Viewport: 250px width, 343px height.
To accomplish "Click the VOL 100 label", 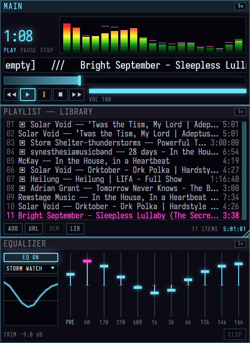I will 100,100.
